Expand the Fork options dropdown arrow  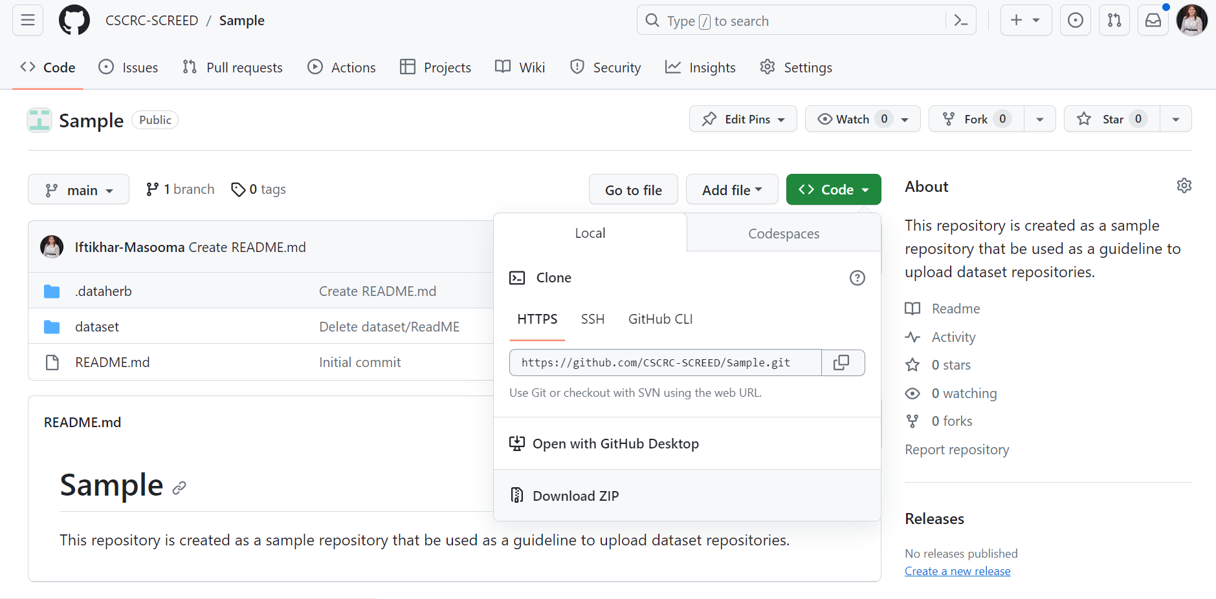click(x=1039, y=119)
